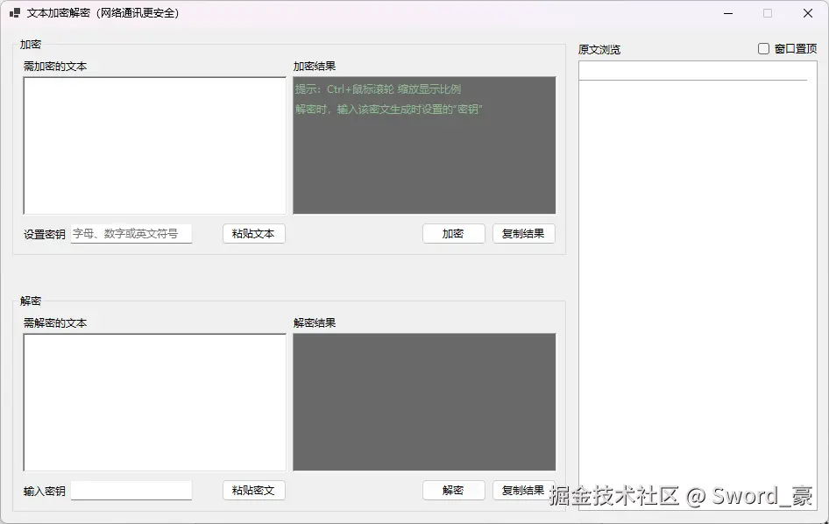829x524 pixels.
Task: Click 粘贴文本 button
Action: (254, 234)
